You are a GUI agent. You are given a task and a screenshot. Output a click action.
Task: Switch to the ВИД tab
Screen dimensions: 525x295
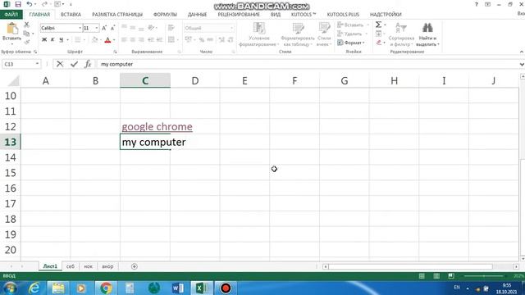(276, 15)
